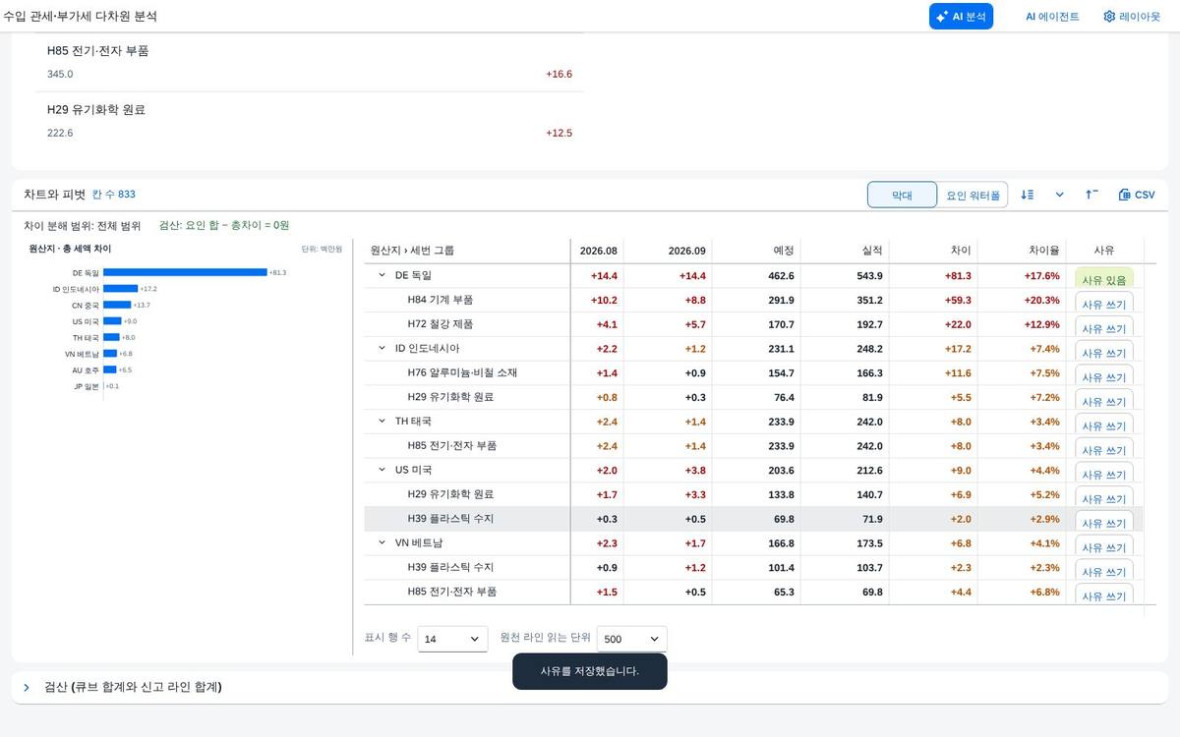Click 사유 쓰기 for ID 인도네시아 row
Image resolution: width=1180 pixels, height=737 pixels.
point(1104,351)
